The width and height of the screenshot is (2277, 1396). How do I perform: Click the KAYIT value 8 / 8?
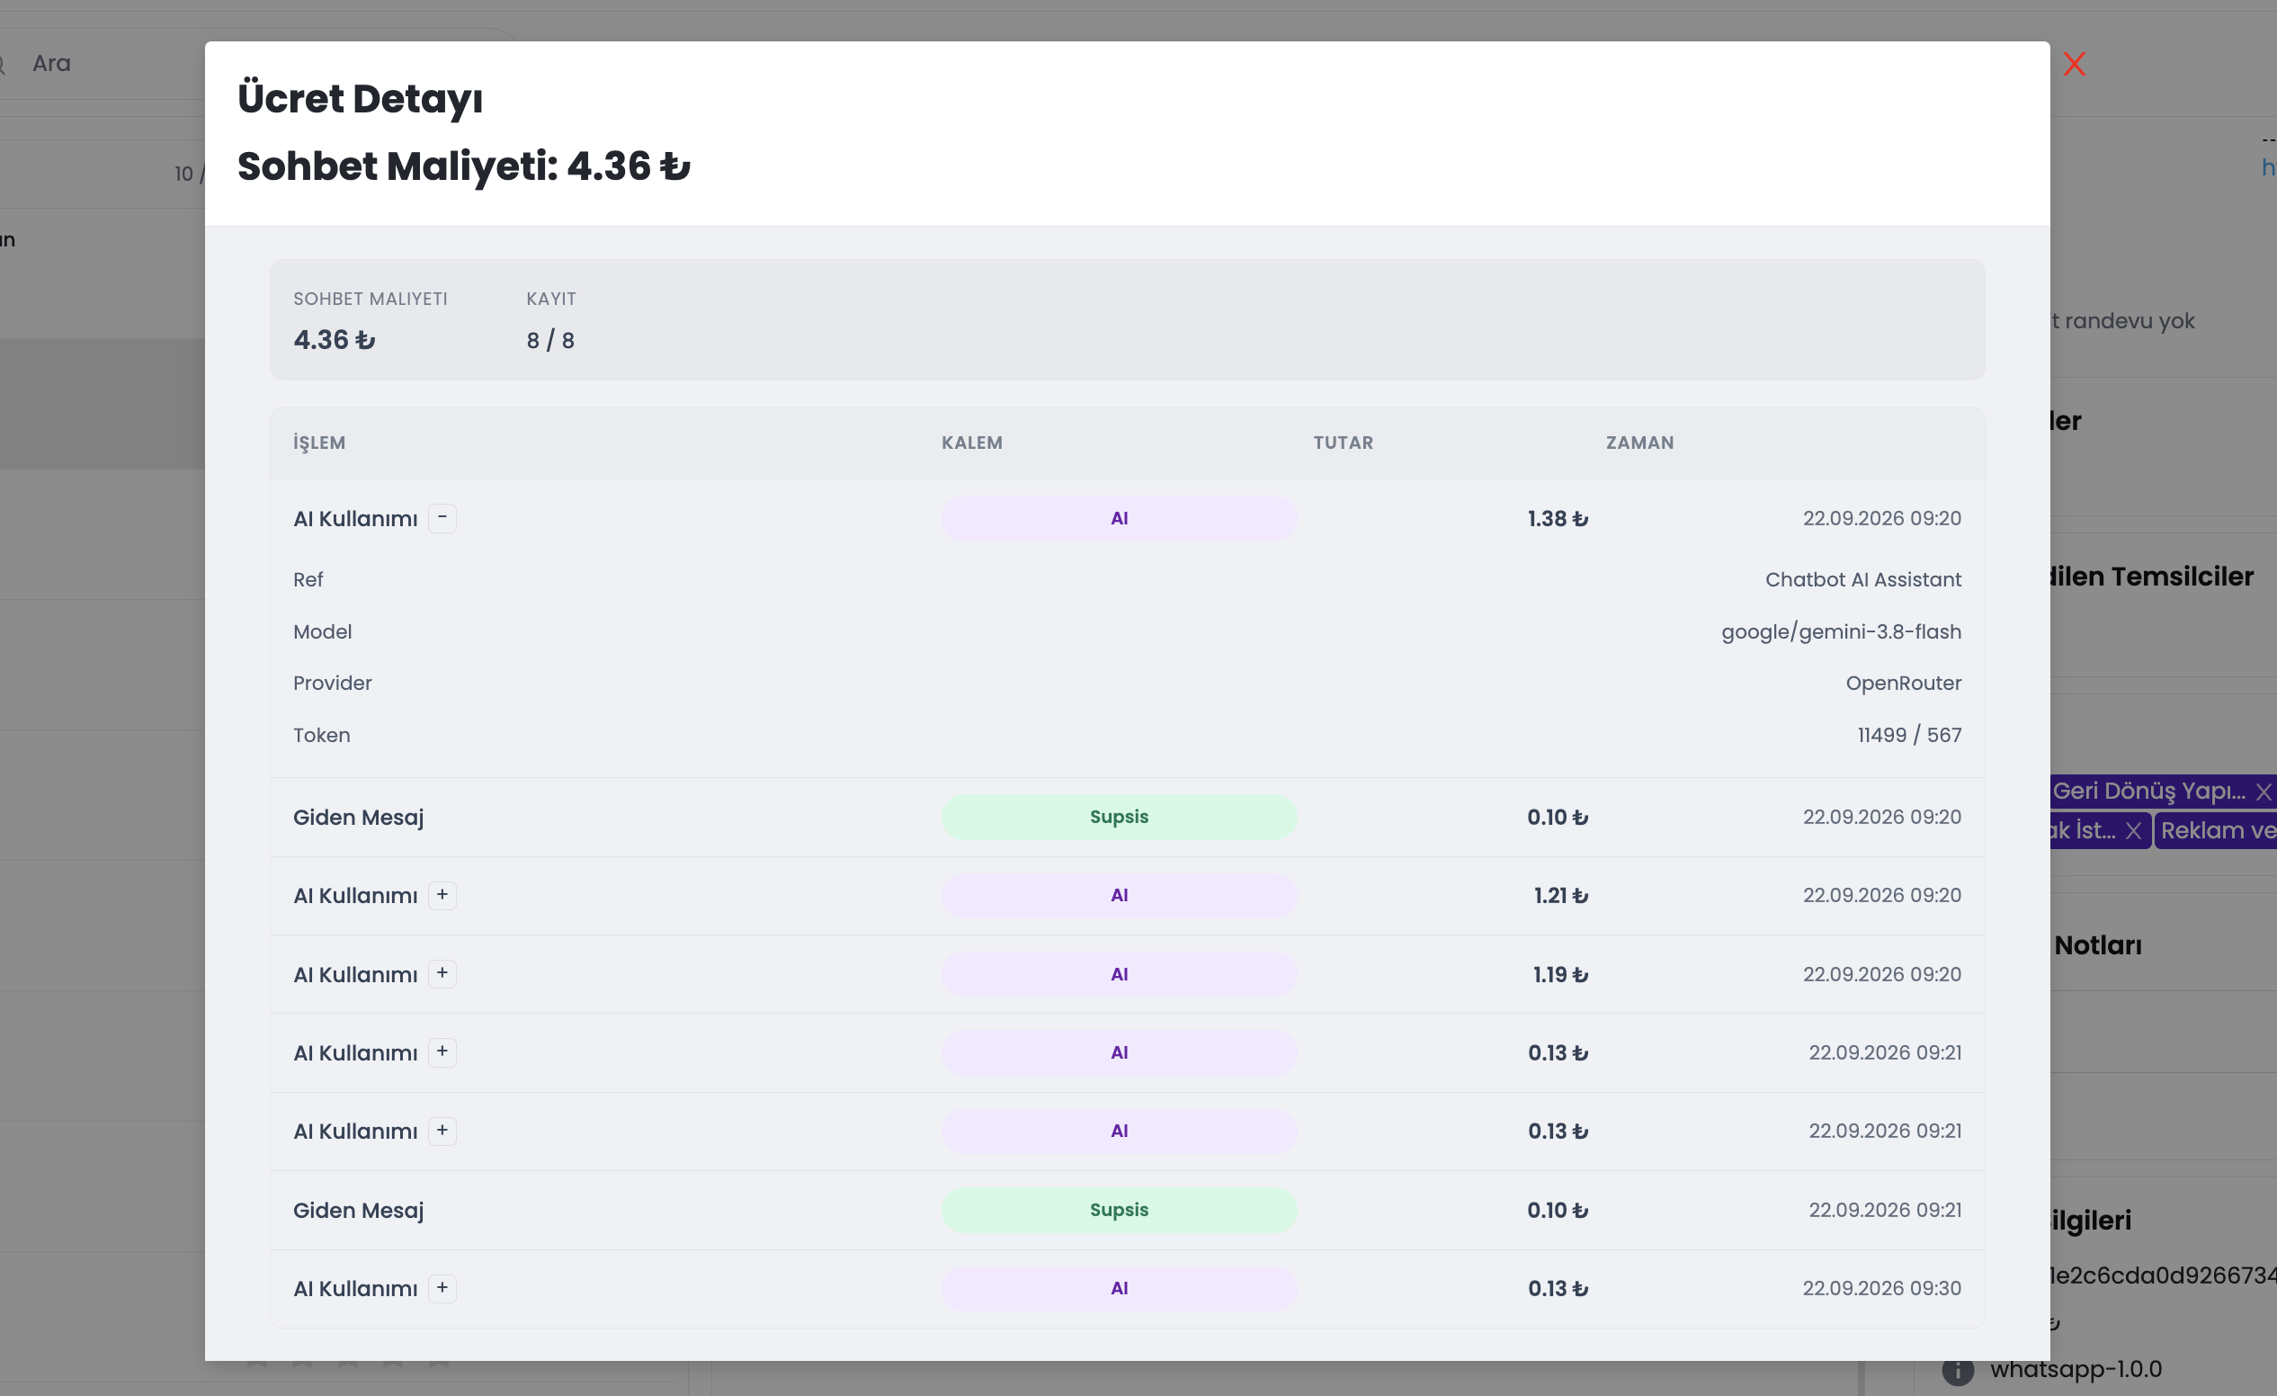coord(550,340)
